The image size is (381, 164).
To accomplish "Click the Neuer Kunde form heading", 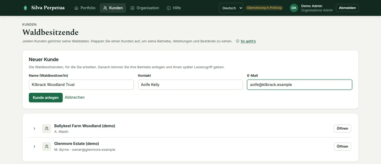I will pos(44,59).
